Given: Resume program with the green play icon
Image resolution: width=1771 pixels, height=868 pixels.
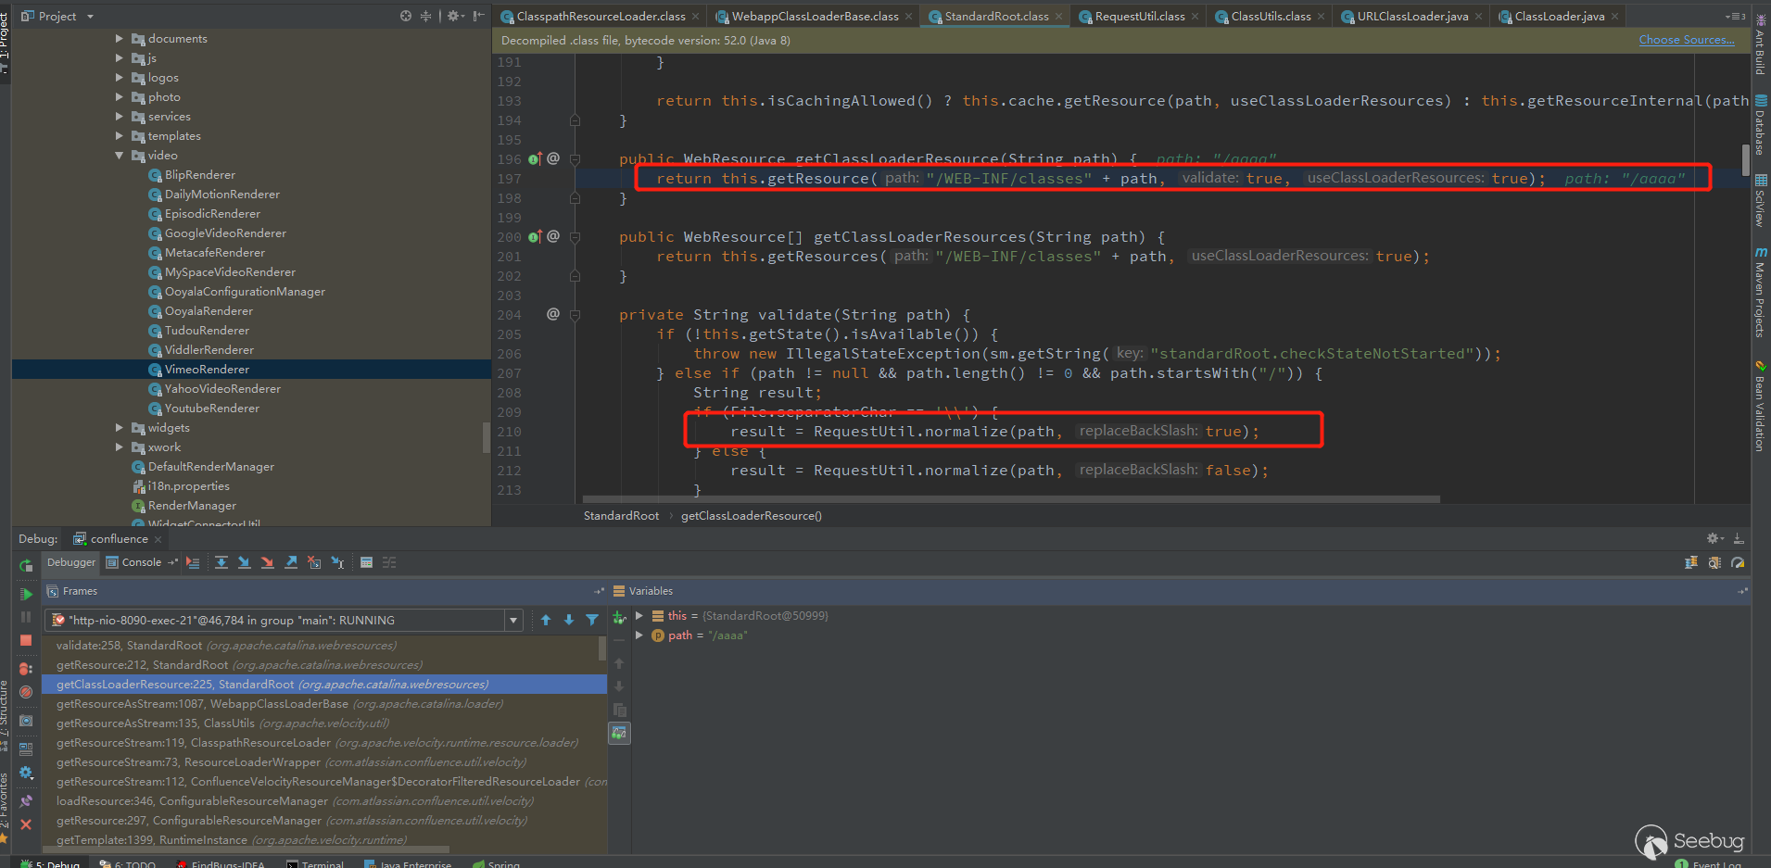Looking at the screenshot, I should pos(26,594).
